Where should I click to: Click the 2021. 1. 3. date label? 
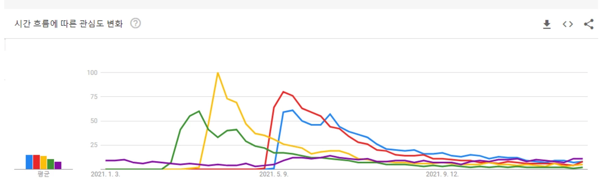[x=106, y=174]
